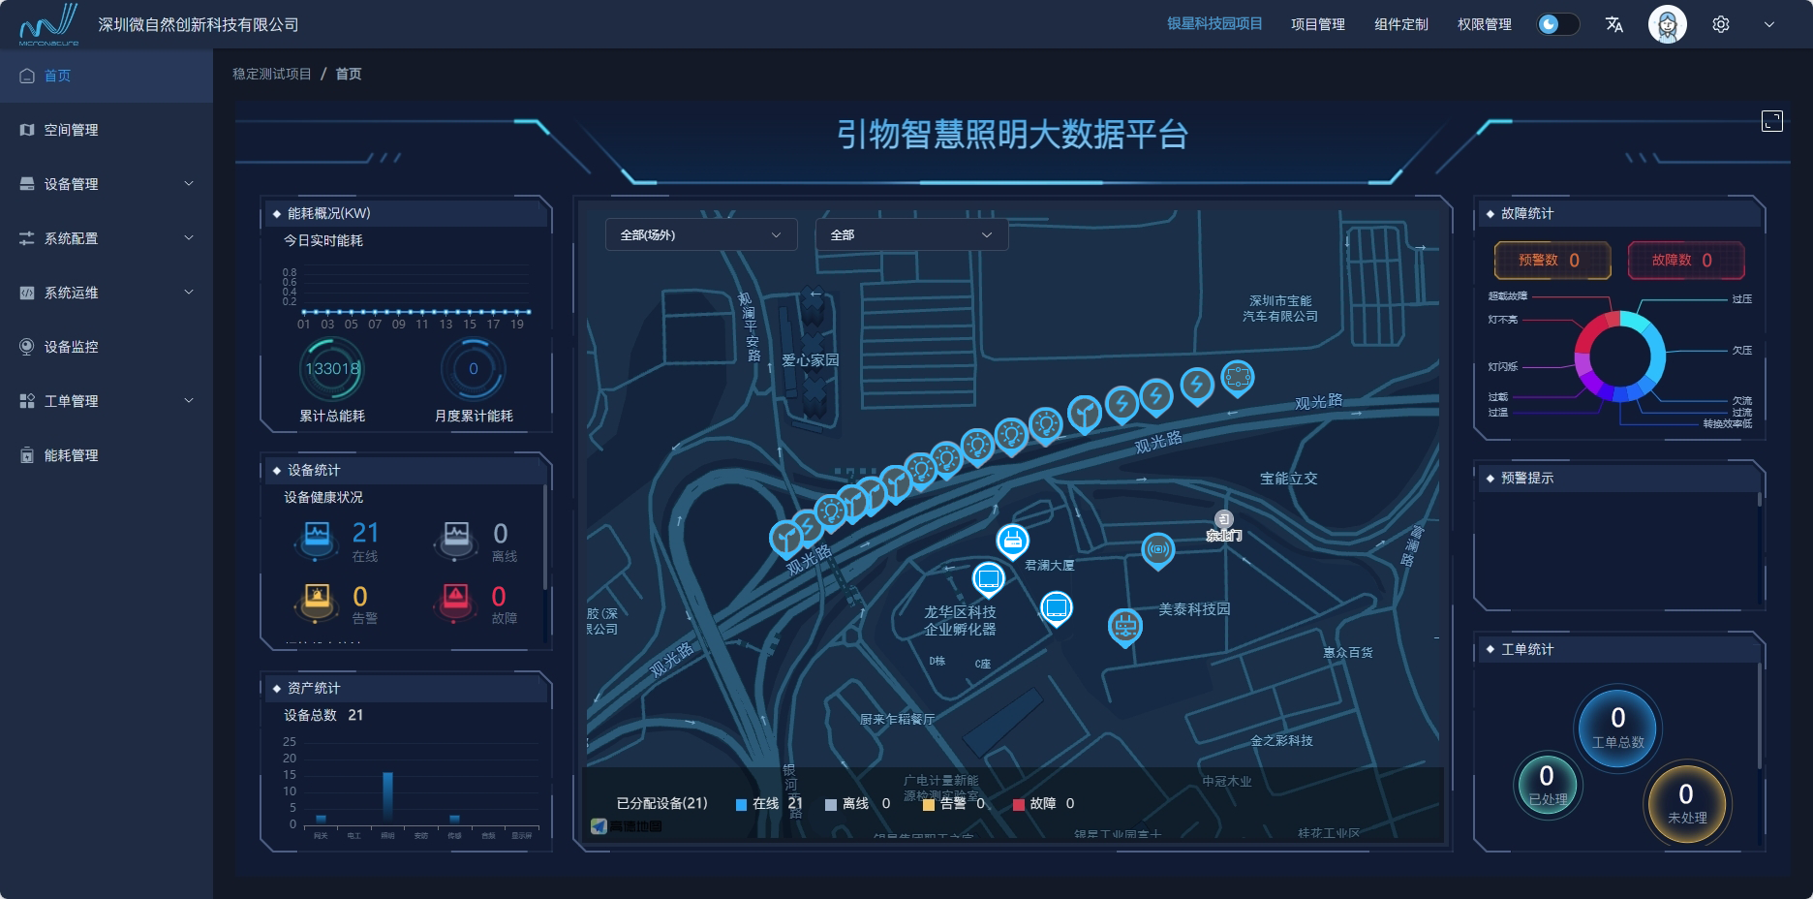Click the home icon in sidebar
The width and height of the screenshot is (1813, 899).
pyautogui.click(x=27, y=76)
